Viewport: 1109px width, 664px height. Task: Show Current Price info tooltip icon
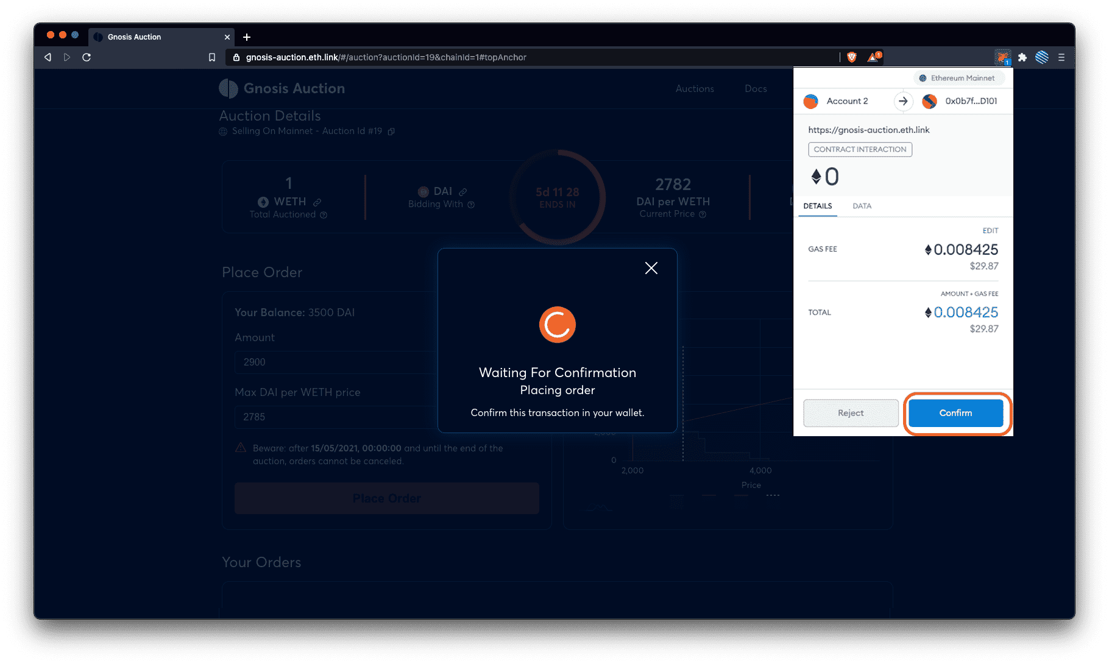point(703,214)
